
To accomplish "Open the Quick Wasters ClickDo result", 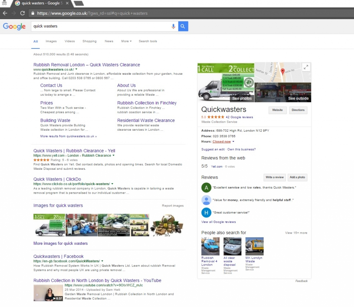I will 57,179.
